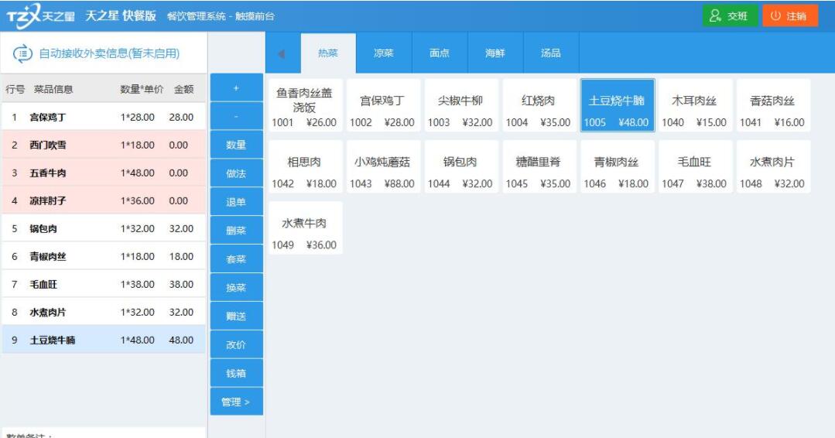This screenshot has height=438, width=835.
Task: Click the takeout auto-receive sync icon
Action: click(x=22, y=53)
